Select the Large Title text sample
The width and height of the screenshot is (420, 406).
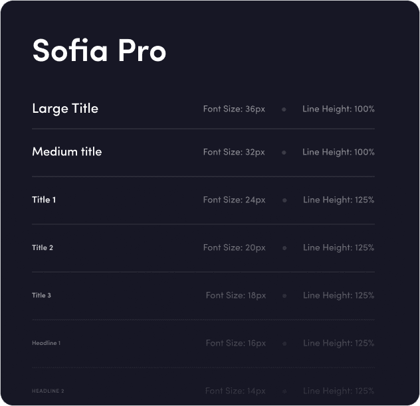pyautogui.click(x=65, y=109)
